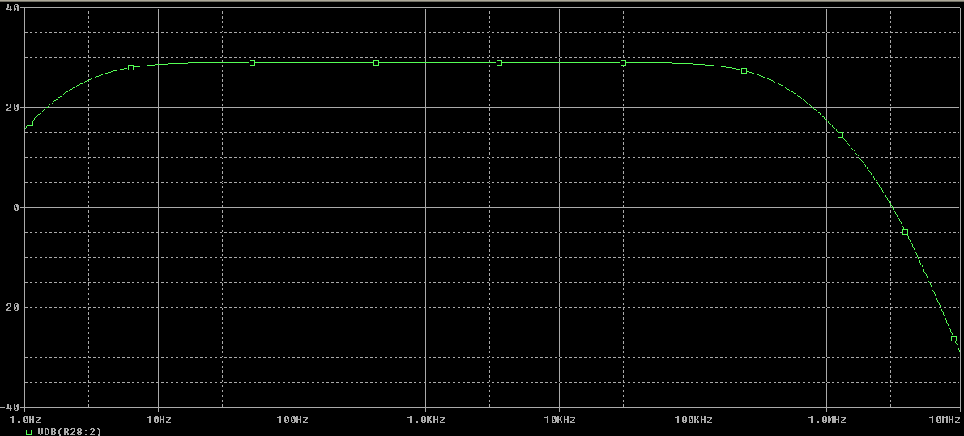964x436 pixels.
Task: Click the 1.0KHz frequency axis label
Action: point(425,420)
